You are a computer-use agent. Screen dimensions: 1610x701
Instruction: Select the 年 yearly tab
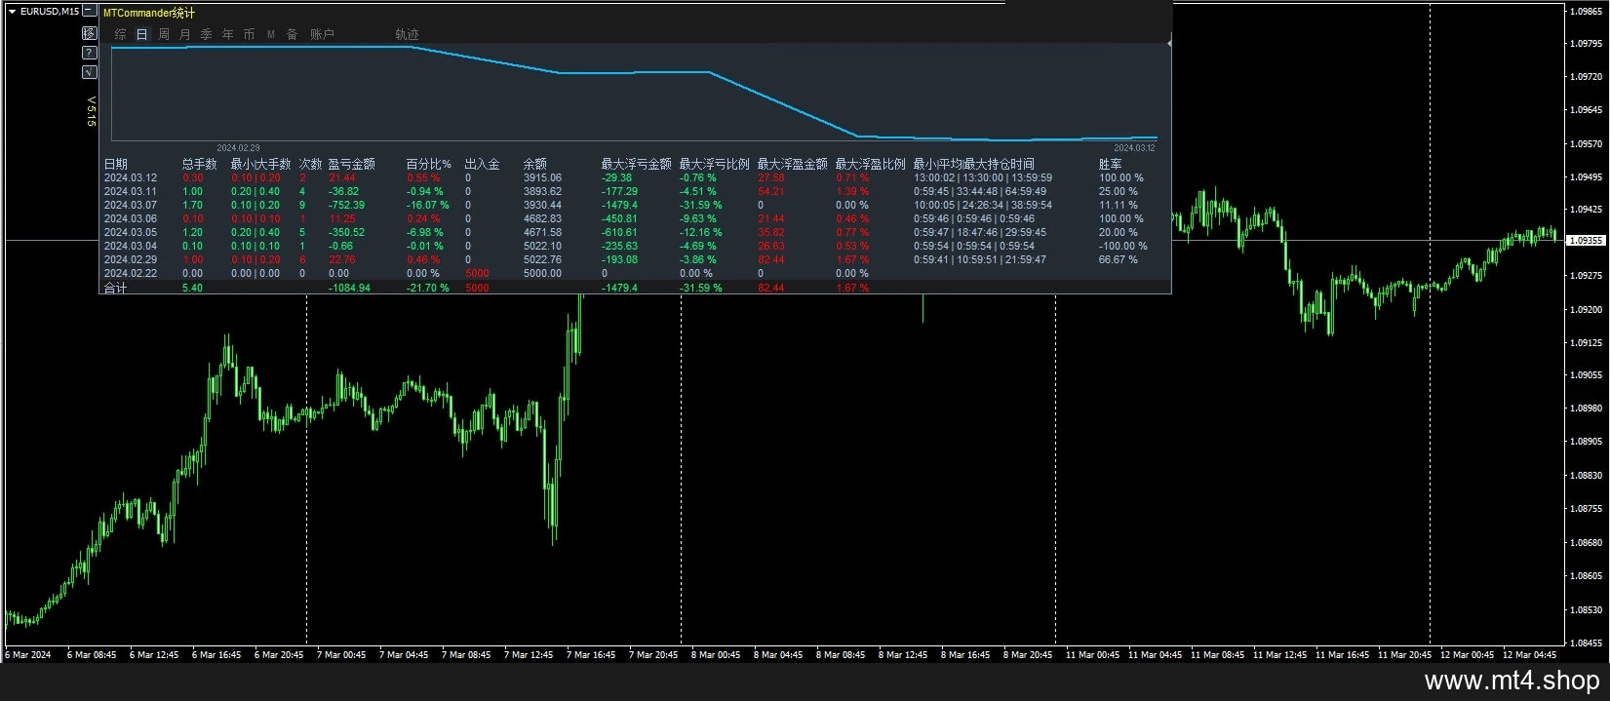[228, 34]
